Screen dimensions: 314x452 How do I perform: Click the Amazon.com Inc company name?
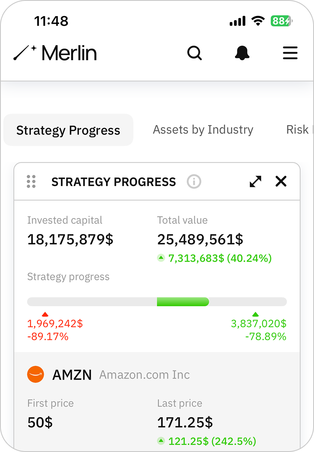[x=145, y=375]
